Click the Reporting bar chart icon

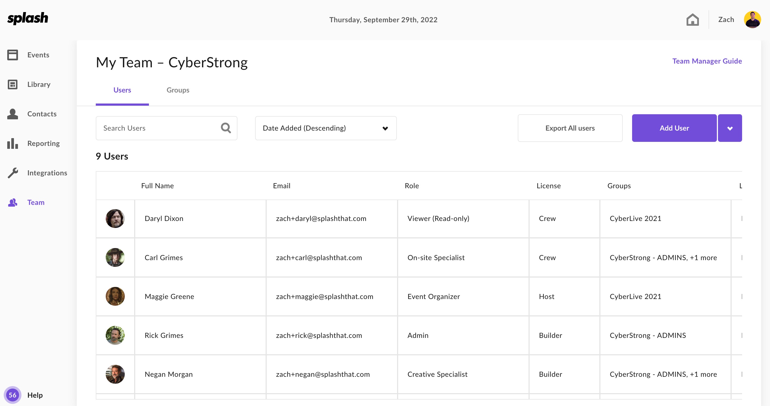pyautogui.click(x=13, y=143)
